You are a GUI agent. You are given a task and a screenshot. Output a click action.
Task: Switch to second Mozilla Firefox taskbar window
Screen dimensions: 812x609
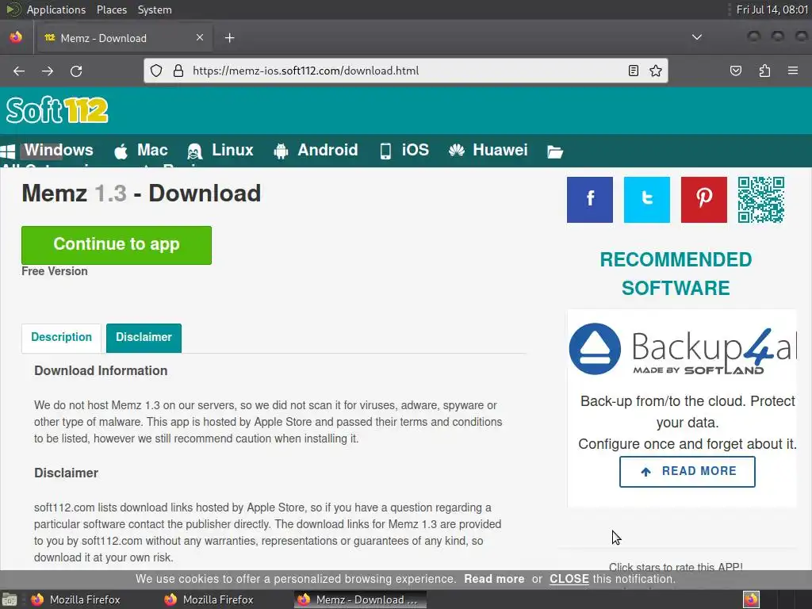pos(209,599)
